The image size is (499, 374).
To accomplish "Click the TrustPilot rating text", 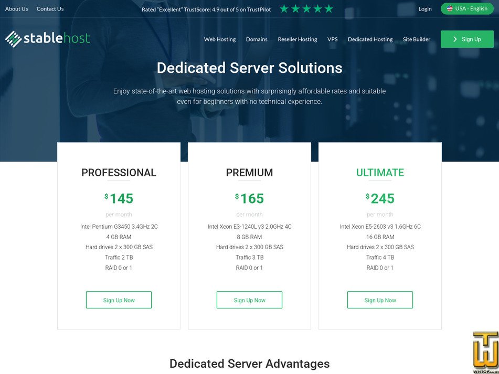I will point(206,9).
